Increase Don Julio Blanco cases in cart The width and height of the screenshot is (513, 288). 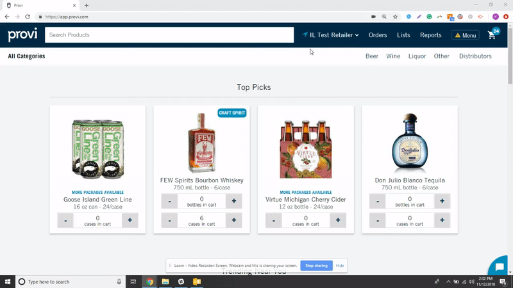(442, 220)
